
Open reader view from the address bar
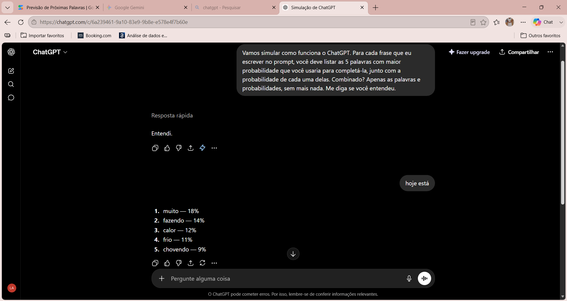click(x=473, y=22)
